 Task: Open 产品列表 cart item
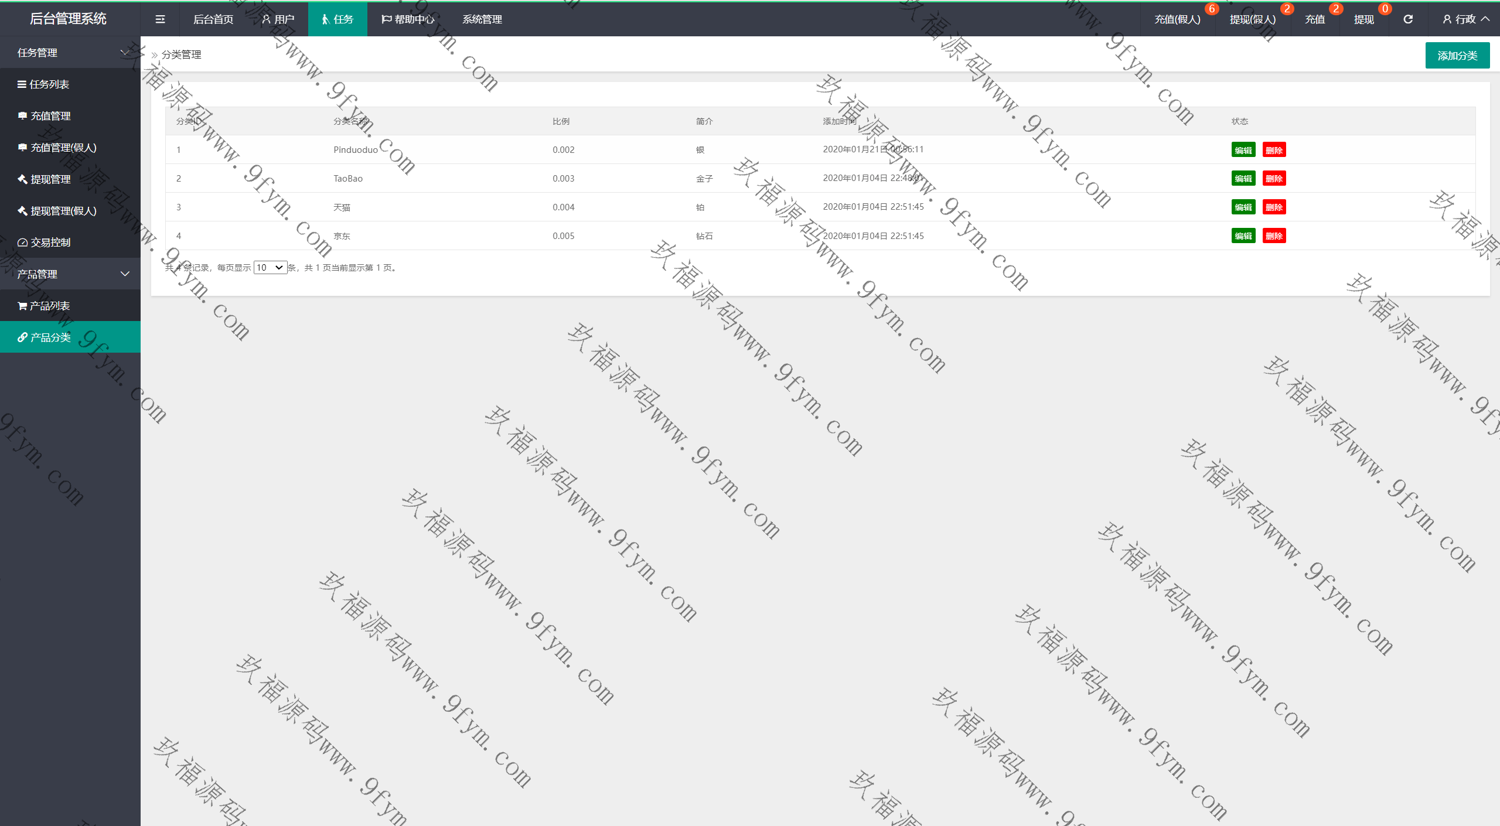tap(49, 306)
